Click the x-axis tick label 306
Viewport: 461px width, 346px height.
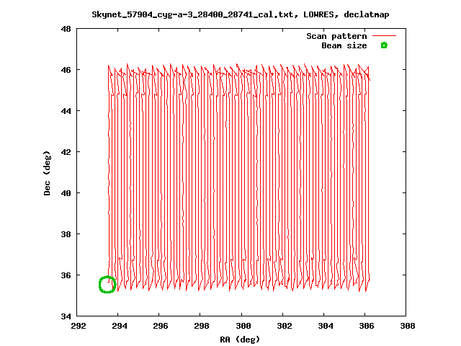367,326
